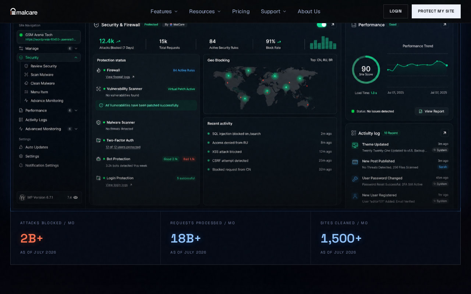Click the Firewall flame icon
This screenshot has height=294, width=471.
pyautogui.click(x=99, y=70)
